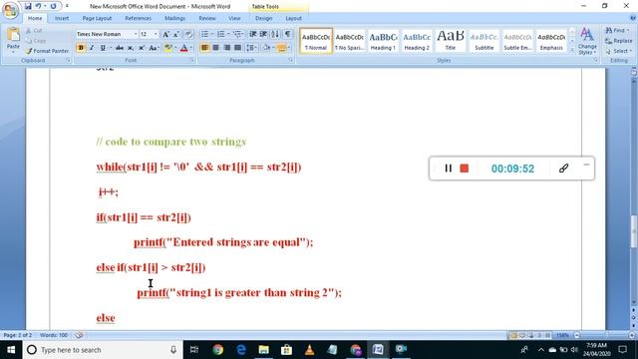Image resolution: width=638 pixels, height=359 pixels.
Task: Stop the screen recording
Action: pyautogui.click(x=465, y=169)
